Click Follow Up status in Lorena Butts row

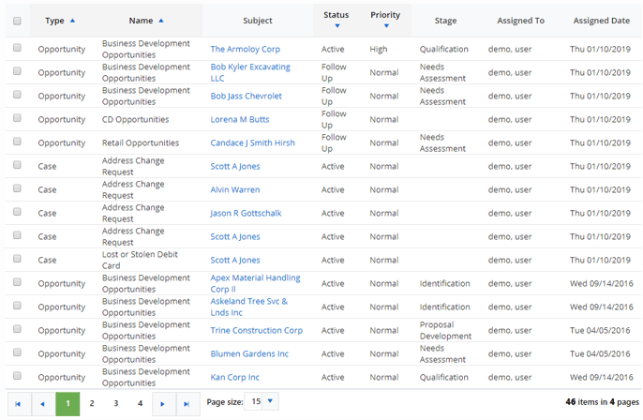[334, 119]
